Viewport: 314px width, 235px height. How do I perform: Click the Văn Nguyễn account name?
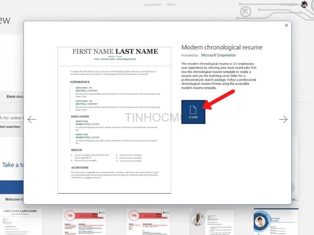(x=289, y=5)
